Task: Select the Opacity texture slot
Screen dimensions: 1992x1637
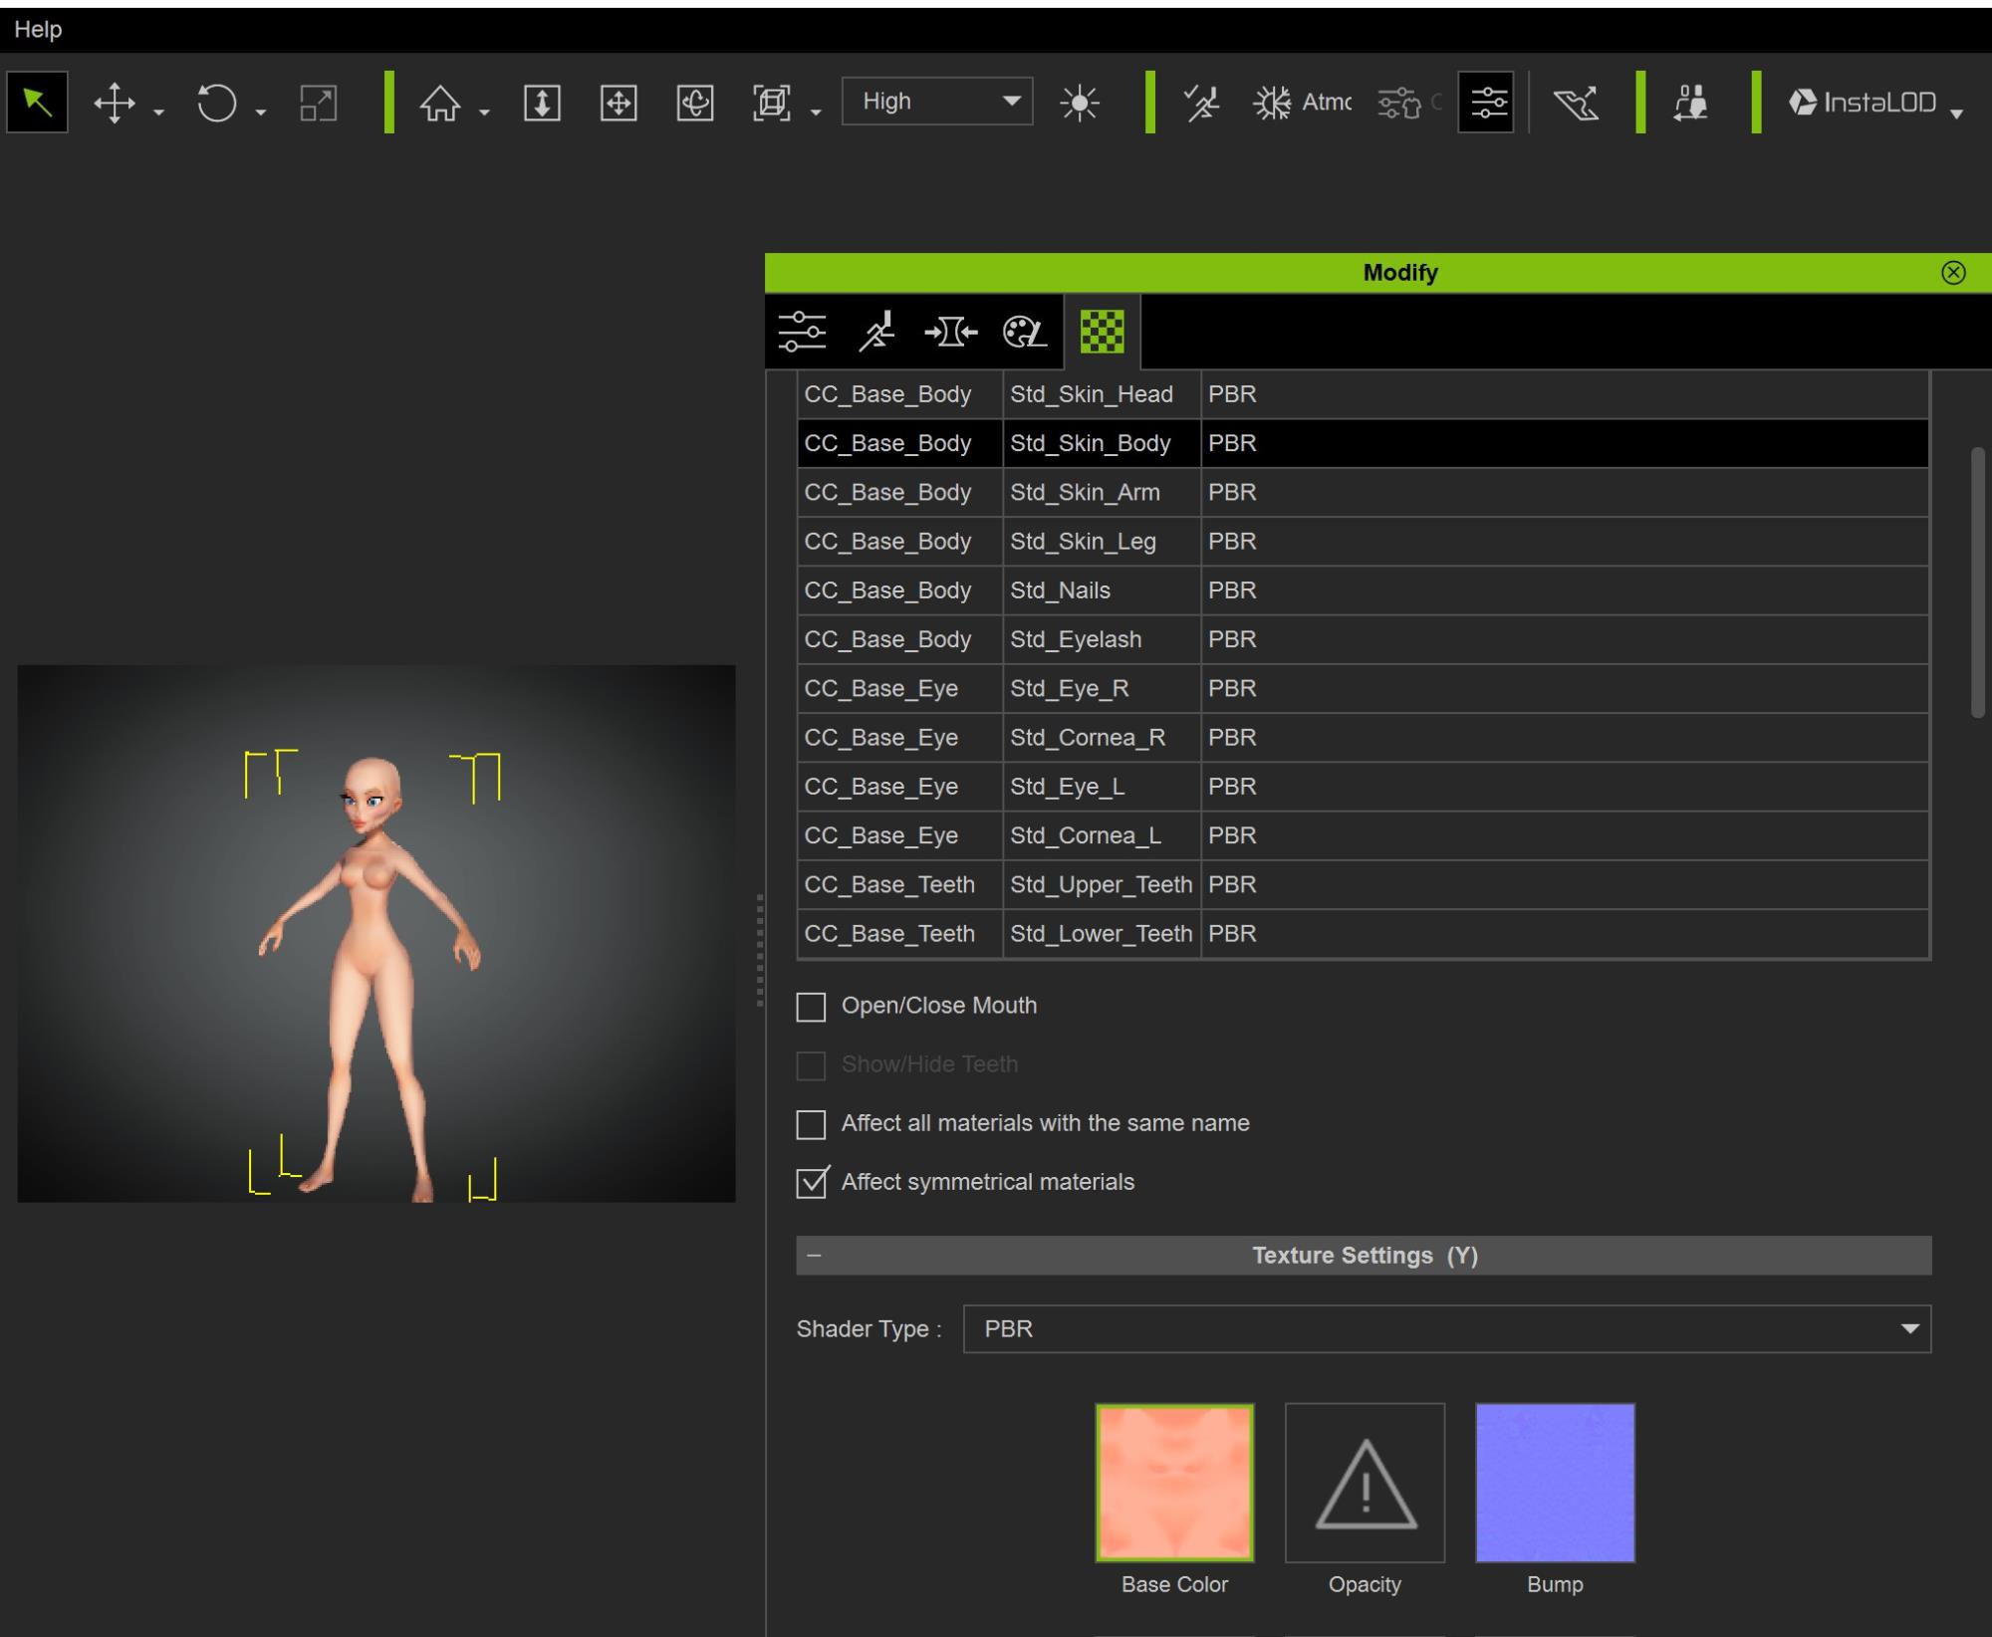Action: coord(1365,1484)
